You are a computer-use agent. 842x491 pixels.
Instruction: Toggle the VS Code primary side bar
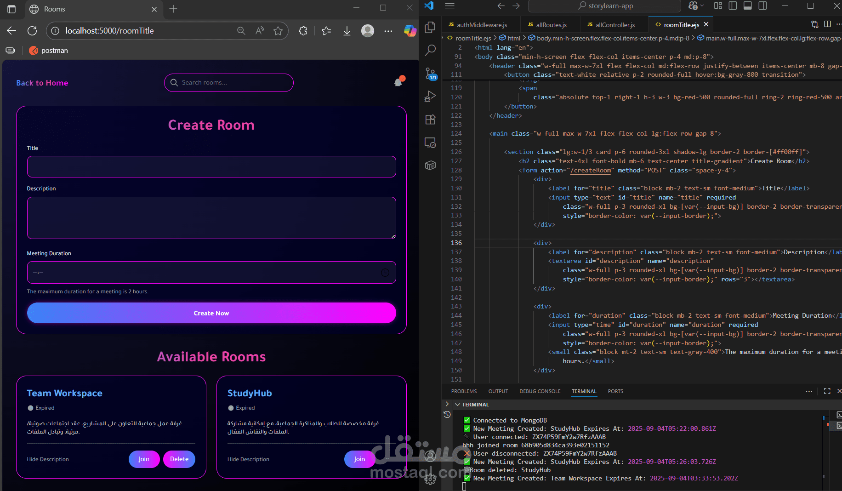(x=733, y=6)
